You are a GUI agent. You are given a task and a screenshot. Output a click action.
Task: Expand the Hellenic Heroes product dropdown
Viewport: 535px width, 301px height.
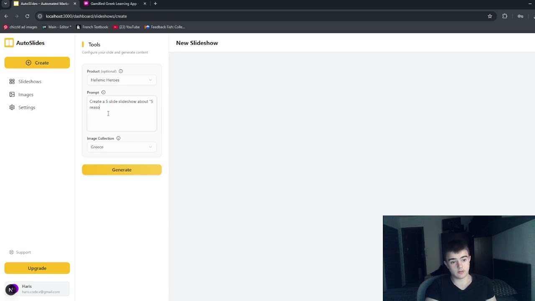click(122, 80)
